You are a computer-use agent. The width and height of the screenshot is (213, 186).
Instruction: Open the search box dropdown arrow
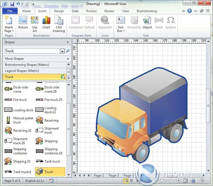(x=62, y=51)
